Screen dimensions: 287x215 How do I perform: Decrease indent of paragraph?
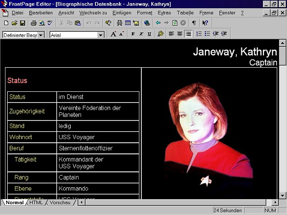(216, 34)
